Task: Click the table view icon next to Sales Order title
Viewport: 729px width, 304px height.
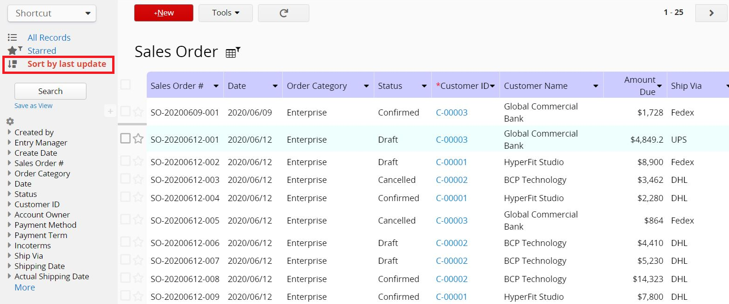Action: pos(233,52)
